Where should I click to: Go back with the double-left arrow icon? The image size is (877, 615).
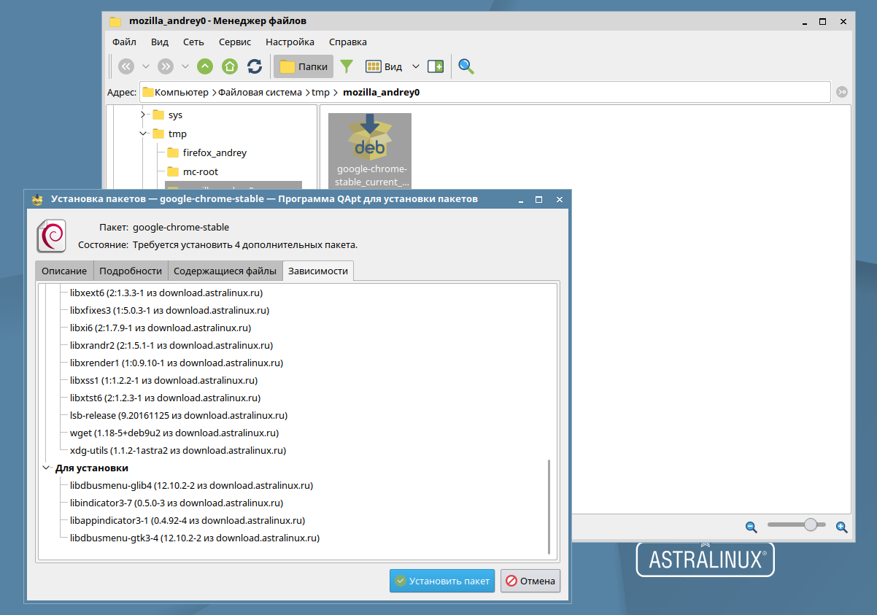[x=126, y=66]
